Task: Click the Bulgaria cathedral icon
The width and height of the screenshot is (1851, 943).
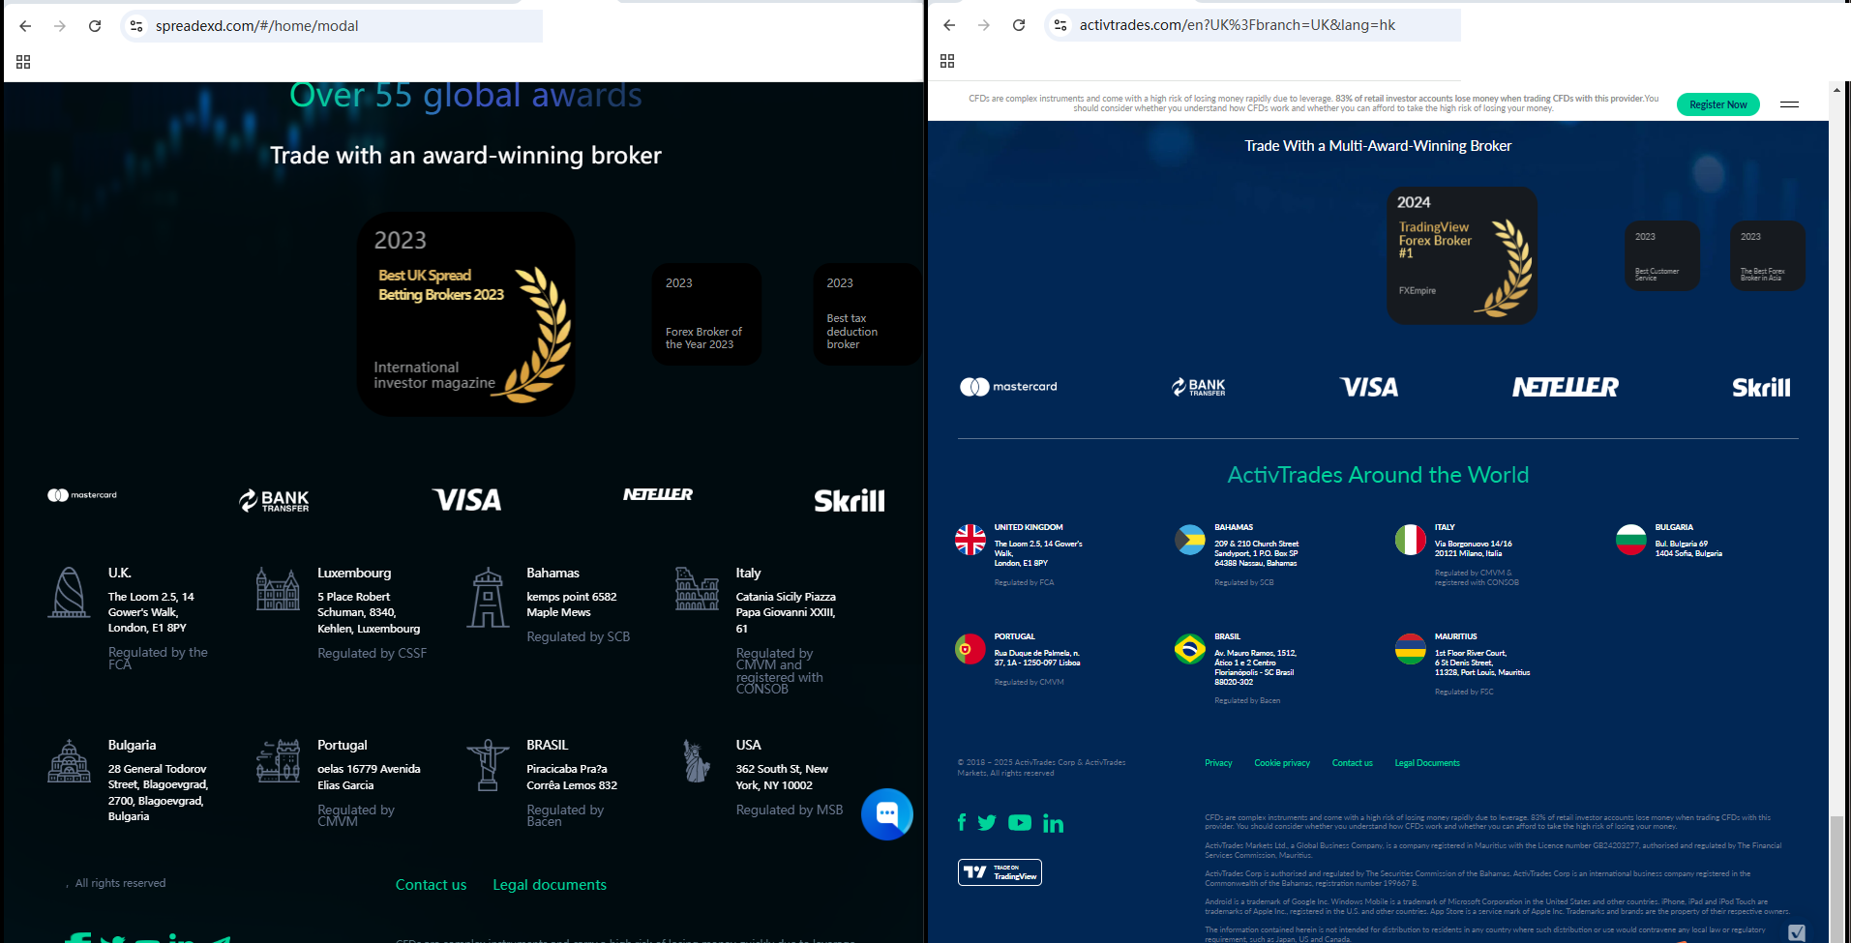Action: pyautogui.click(x=70, y=761)
